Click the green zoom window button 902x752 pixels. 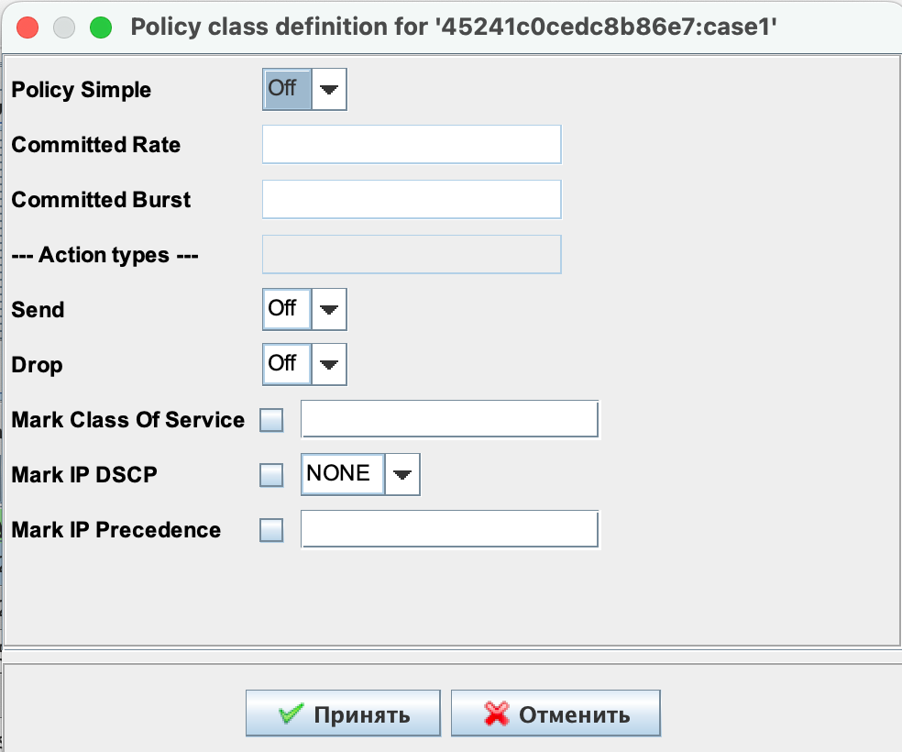point(100,26)
